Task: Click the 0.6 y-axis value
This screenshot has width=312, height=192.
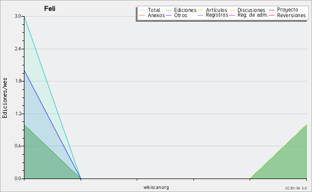Action: click(x=18, y=146)
